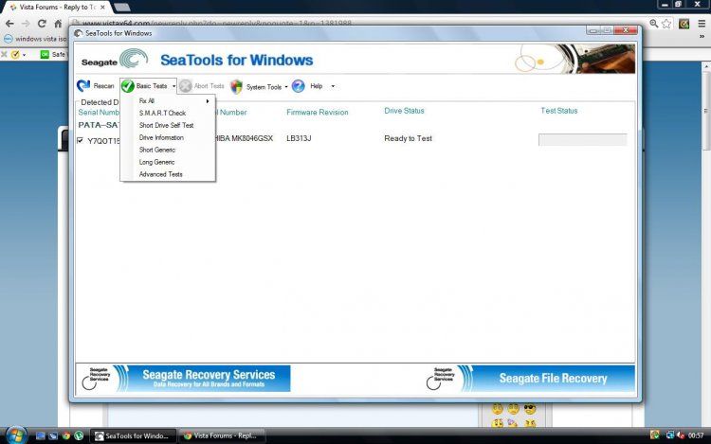Viewport: 711px width, 444px height.
Task: Click the Test Status column header
Action: tap(559, 111)
